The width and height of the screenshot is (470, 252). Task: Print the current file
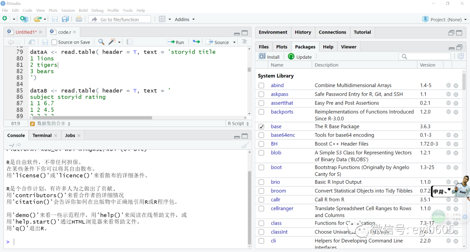click(x=78, y=19)
